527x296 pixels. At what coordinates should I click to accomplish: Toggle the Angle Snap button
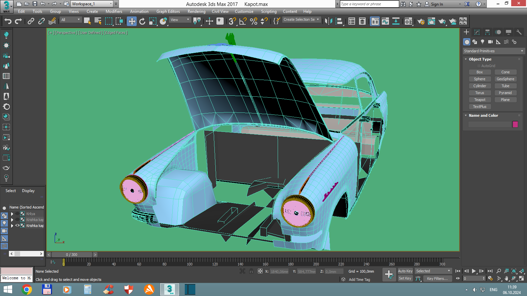click(x=243, y=21)
